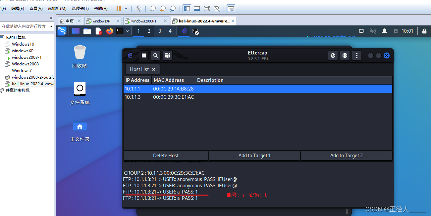This screenshot has height=216, width=431.
Task: Expand VMware power options dropdown arrow
Action: 126,9
